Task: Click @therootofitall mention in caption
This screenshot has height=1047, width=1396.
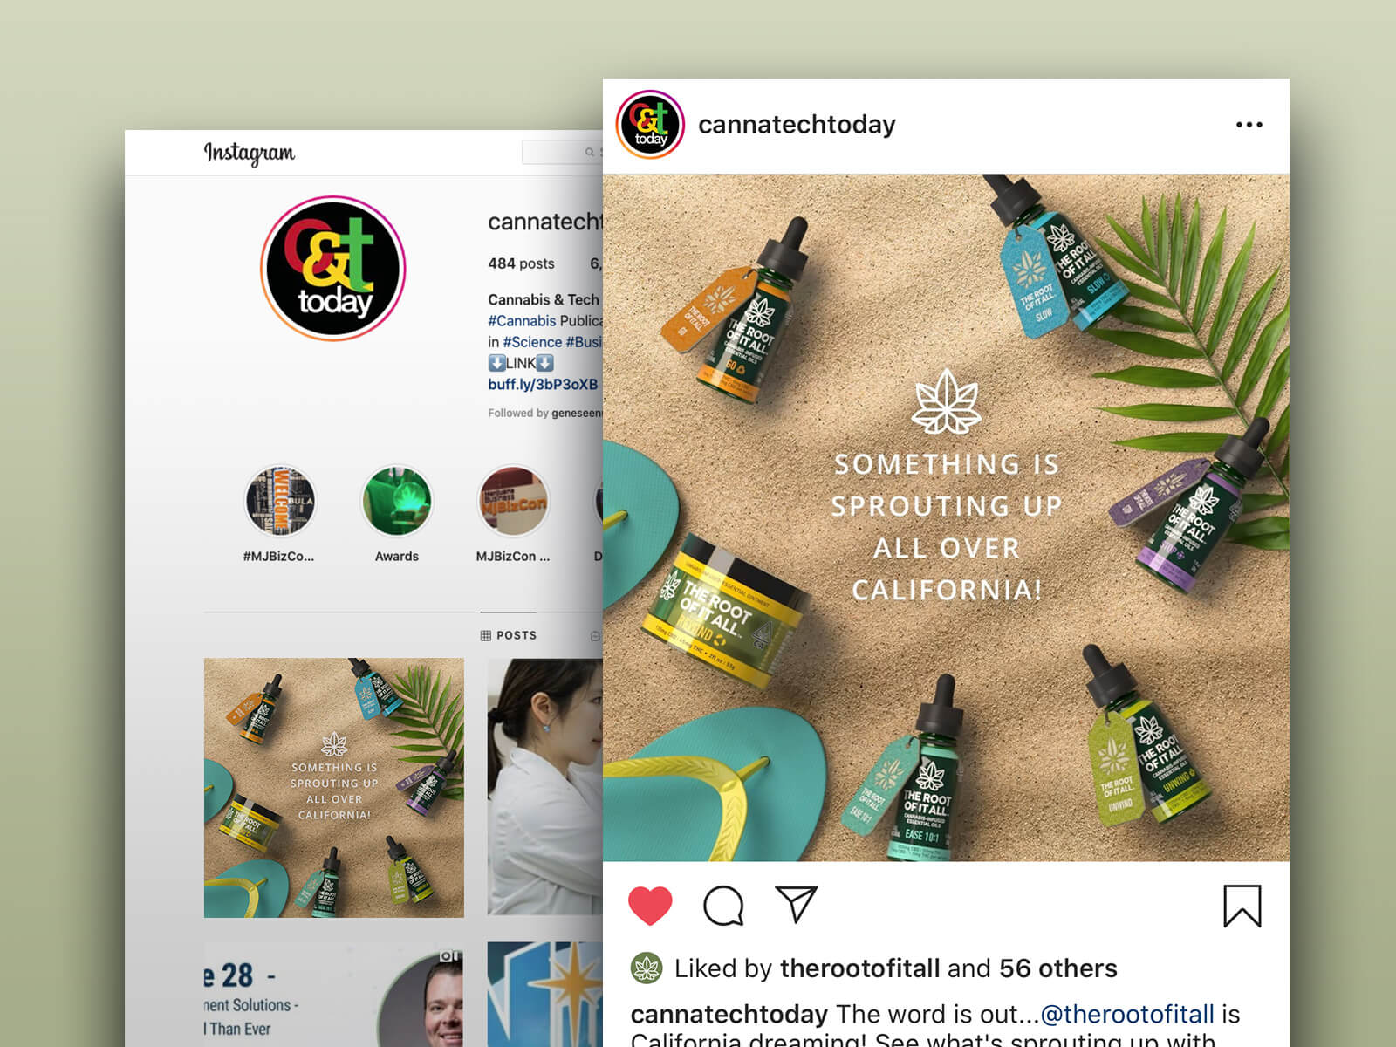Action: click(x=1127, y=1014)
